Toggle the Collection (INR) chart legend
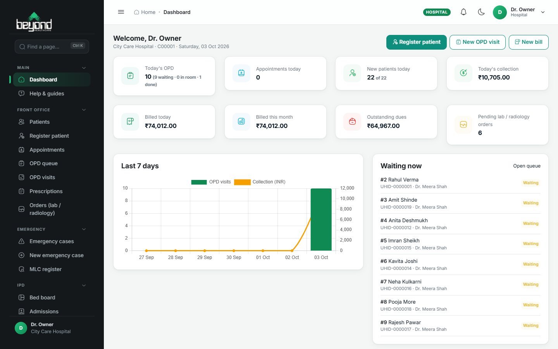The width and height of the screenshot is (558, 349). 260,182
